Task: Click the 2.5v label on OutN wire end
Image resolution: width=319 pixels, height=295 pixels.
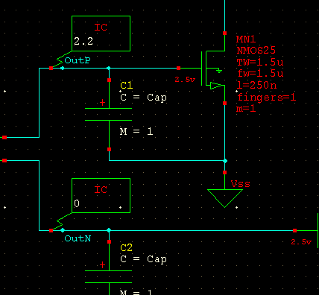Action: [x=301, y=241]
